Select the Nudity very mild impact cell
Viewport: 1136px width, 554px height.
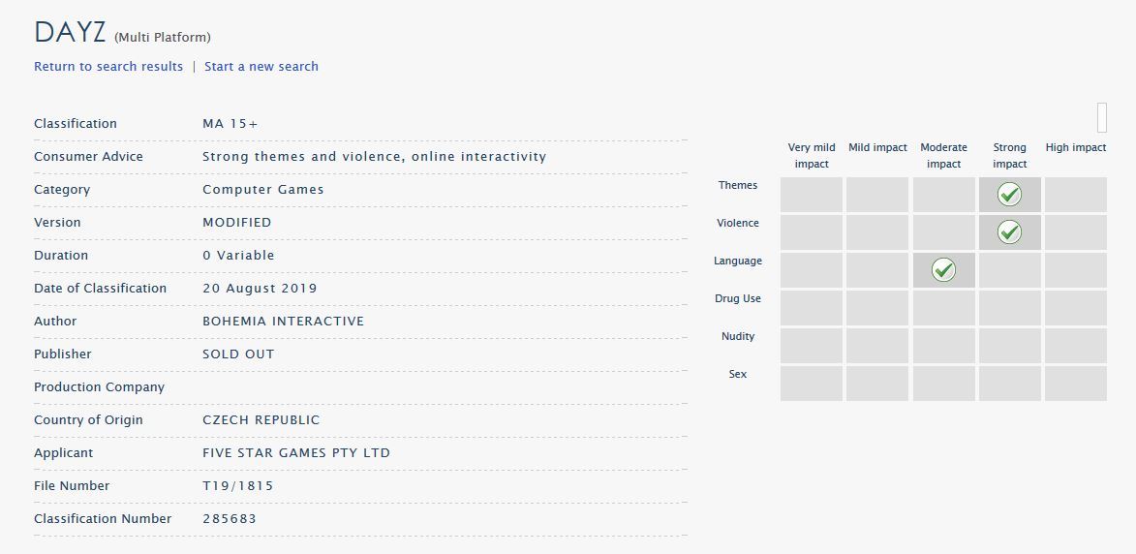(812, 346)
